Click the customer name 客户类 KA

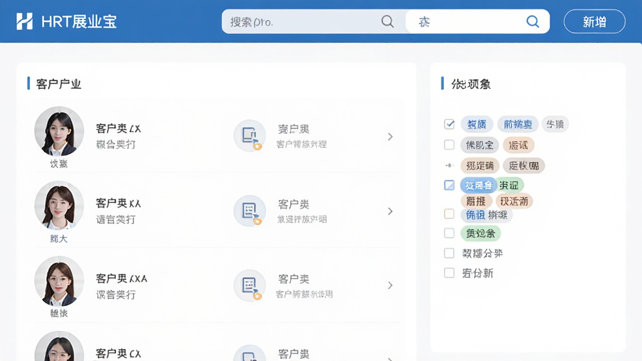click(x=118, y=203)
